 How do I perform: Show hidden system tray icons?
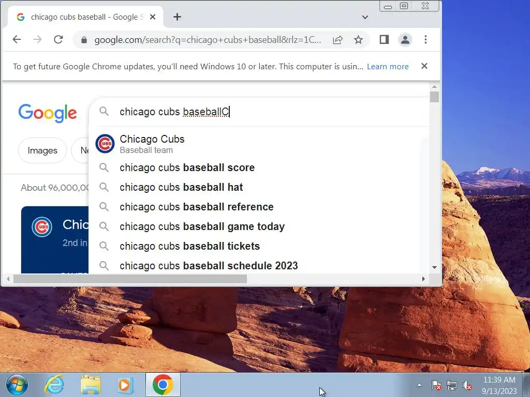coord(419,385)
